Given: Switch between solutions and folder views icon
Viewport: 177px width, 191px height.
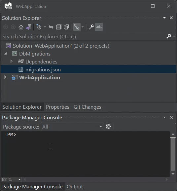Looking at the screenshot, I should point(28,27).
